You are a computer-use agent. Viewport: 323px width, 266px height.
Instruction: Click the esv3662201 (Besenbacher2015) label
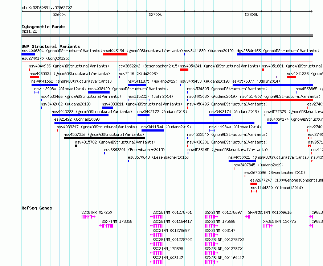(134, 150)
